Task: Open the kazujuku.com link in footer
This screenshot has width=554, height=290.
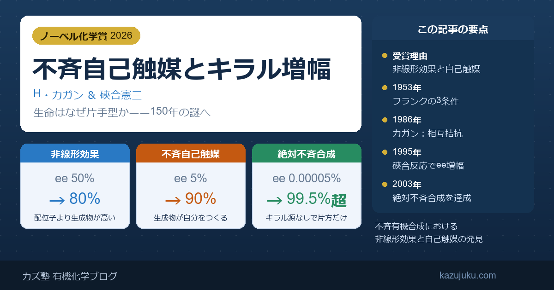Action: (x=468, y=276)
